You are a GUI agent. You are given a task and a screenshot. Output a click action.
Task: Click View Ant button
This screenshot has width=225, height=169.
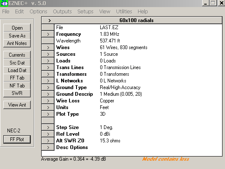point(17,105)
